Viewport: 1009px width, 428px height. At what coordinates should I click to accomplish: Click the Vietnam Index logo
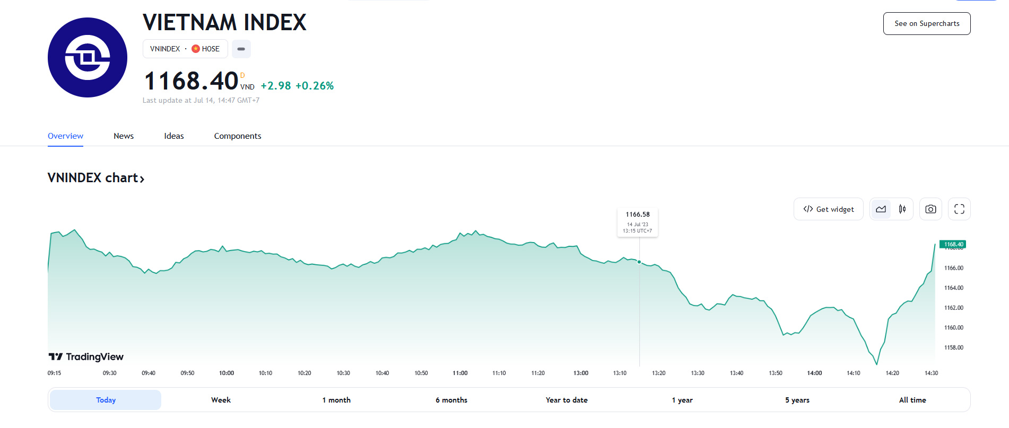tap(88, 57)
